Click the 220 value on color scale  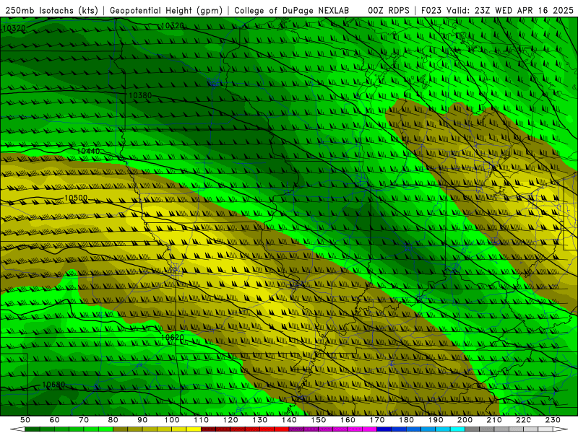pyautogui.click(x=523, y=420)
